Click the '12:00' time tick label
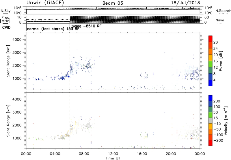The height and width of the screenshot is (160, 231). [113, 154]
